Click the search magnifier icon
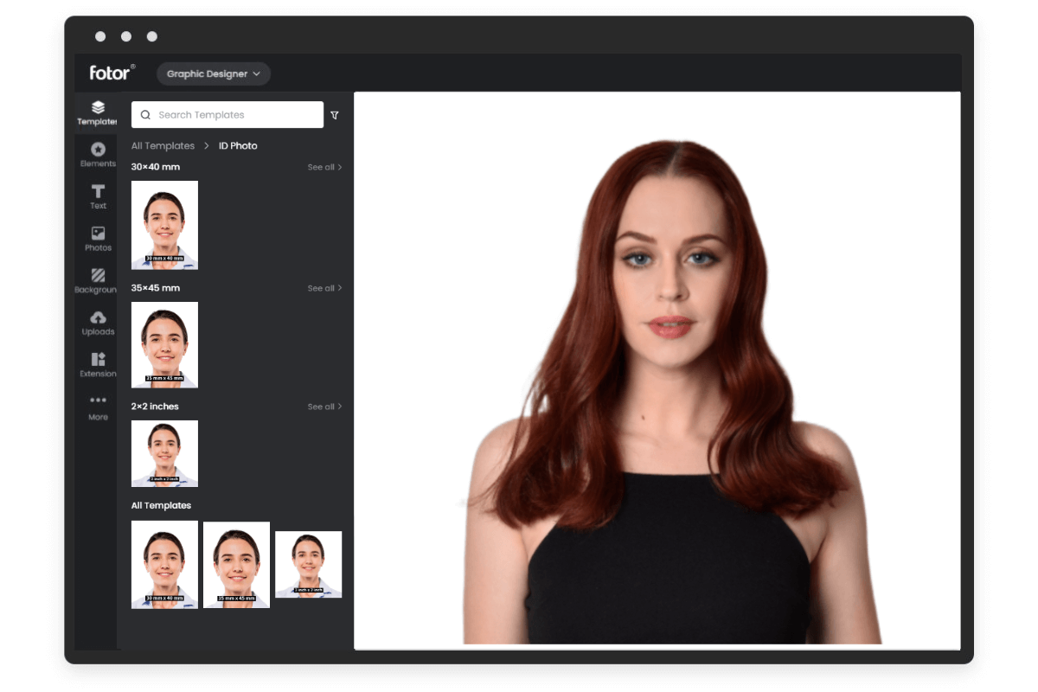Screen dimensions: 1038x692 144,114
